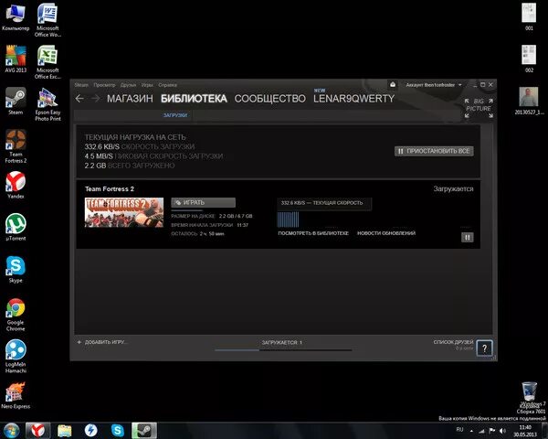Open the Steam help question mark button
This screenshot has width=548, height=439.
coord(484,348)
